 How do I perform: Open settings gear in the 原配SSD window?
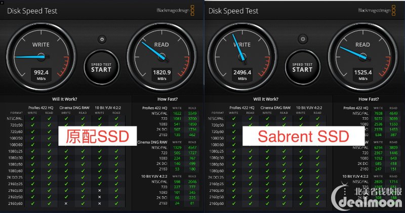(x=102, y=39)
